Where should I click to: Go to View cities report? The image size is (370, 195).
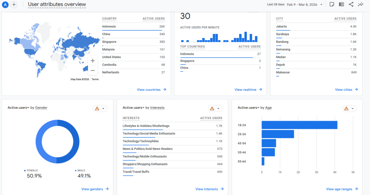[346, 90]
